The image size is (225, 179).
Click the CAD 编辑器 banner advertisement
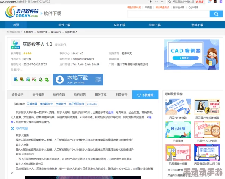(192, 55)
